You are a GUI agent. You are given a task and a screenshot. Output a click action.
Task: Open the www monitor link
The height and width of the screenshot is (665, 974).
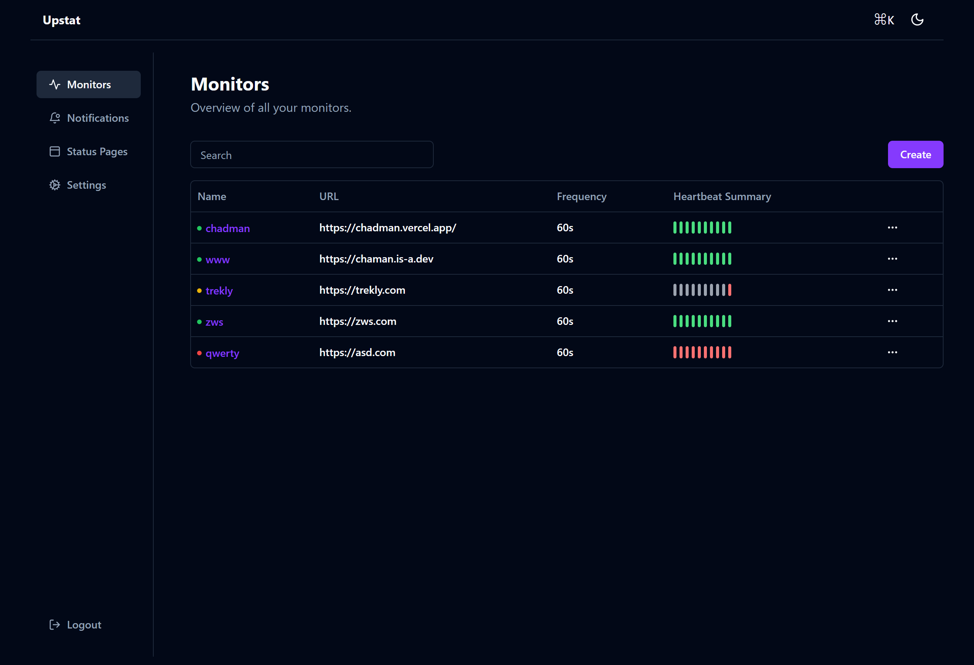pos(218,260)
